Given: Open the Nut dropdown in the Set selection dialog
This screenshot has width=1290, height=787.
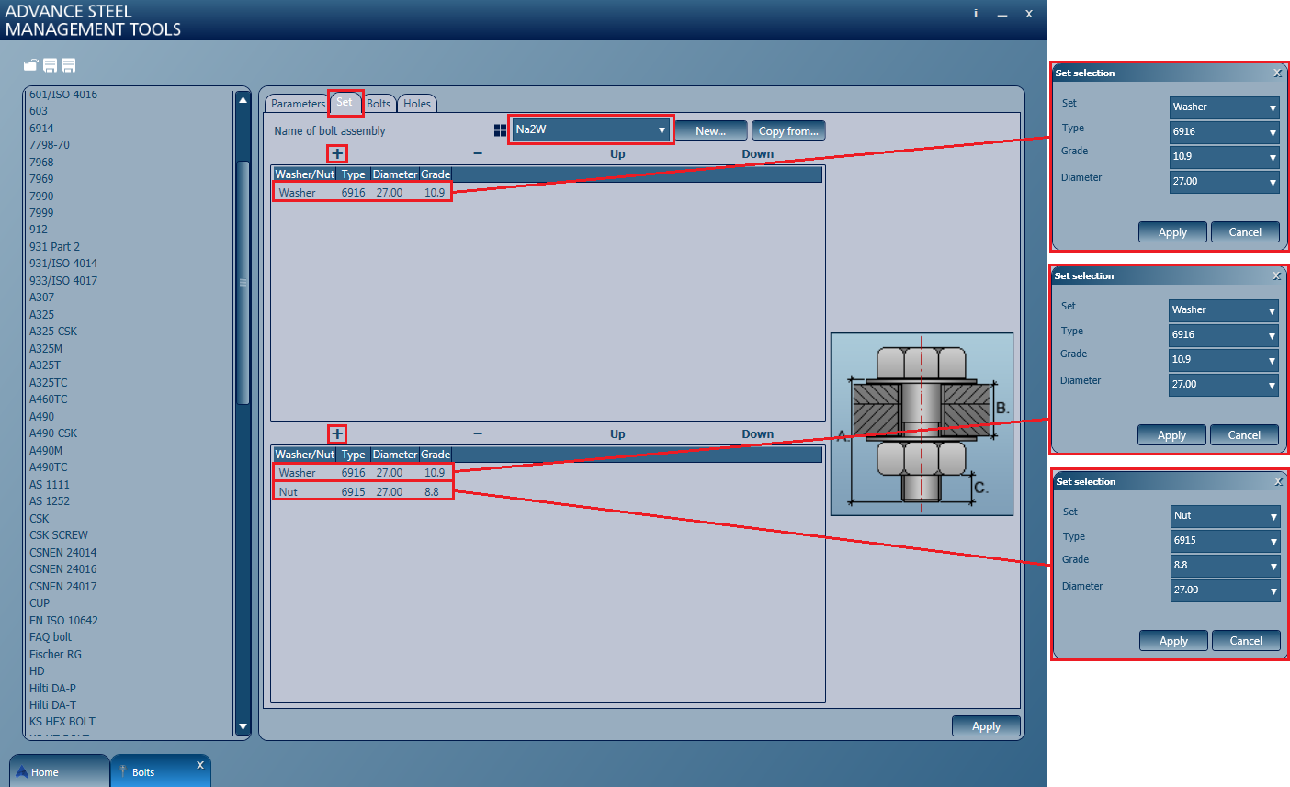Looking at the screenshot, I should (1225, 516).
